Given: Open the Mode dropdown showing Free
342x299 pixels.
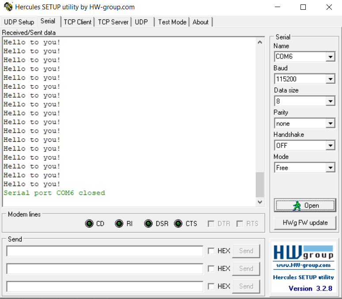Looking at the screenshot, I should point(331,168).
